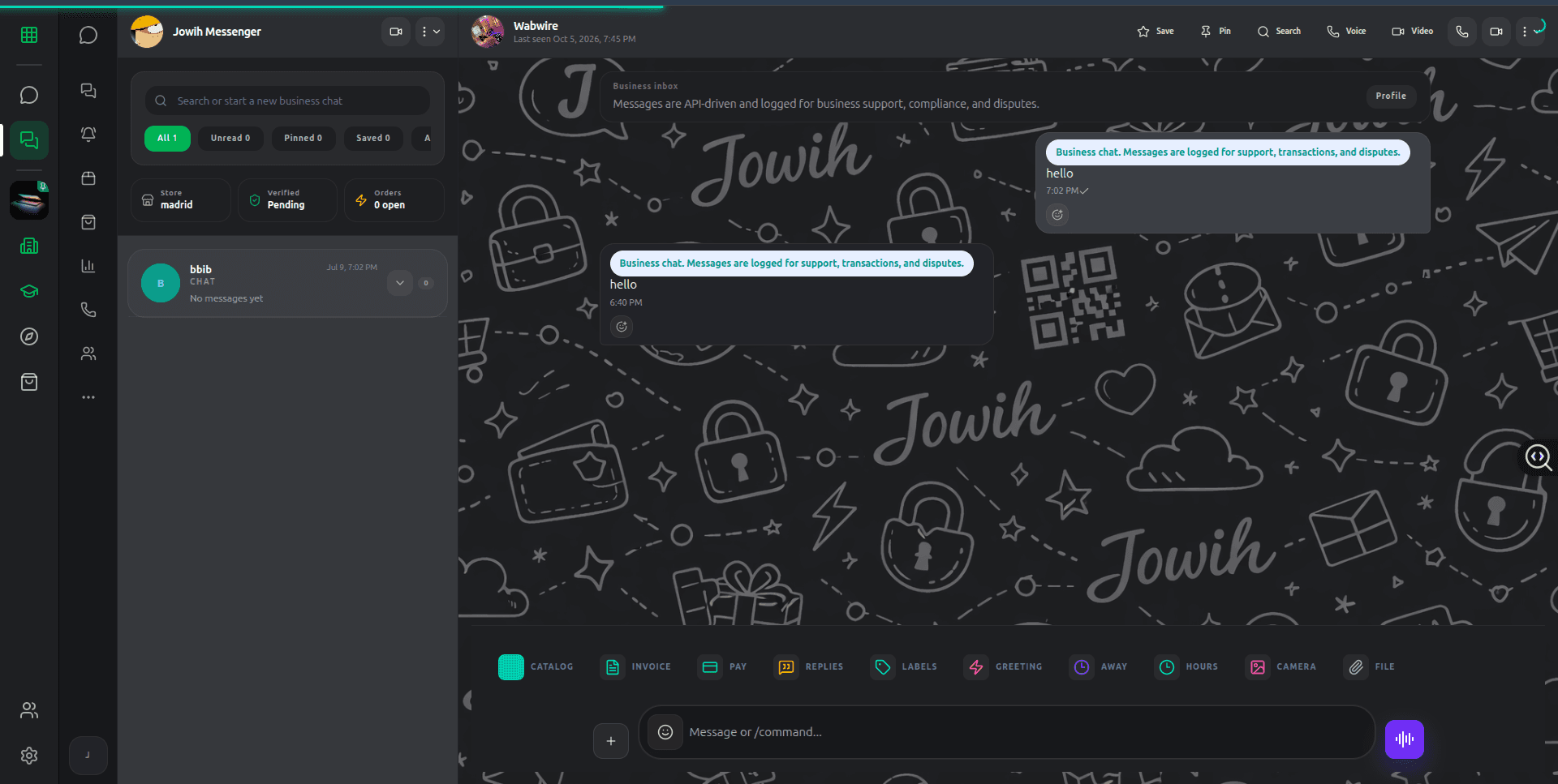Select the Saved 0 filter tab
1558x784 pixels.
click(x=373, y=138)
